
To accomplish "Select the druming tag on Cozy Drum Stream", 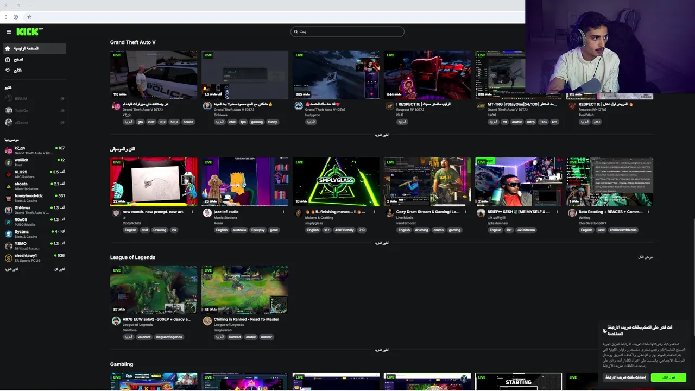I will 421,230.
